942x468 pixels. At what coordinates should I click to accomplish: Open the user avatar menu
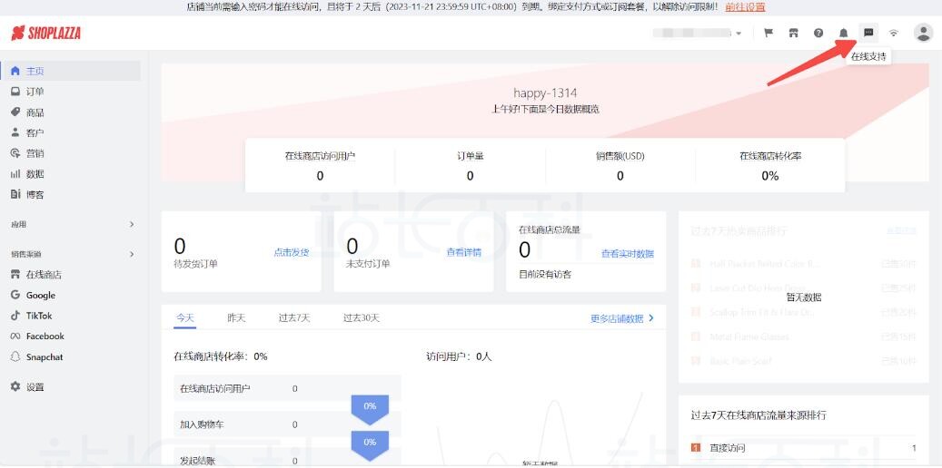click(923, 33)
